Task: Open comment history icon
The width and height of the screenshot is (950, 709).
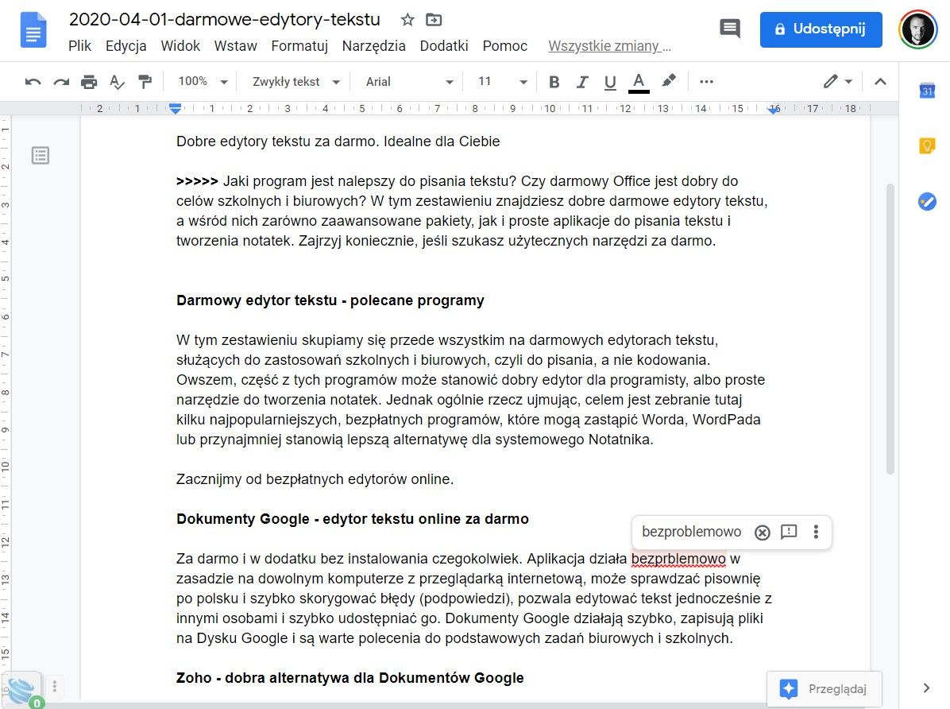Action: pyautogui.click(x=729, y=29)
